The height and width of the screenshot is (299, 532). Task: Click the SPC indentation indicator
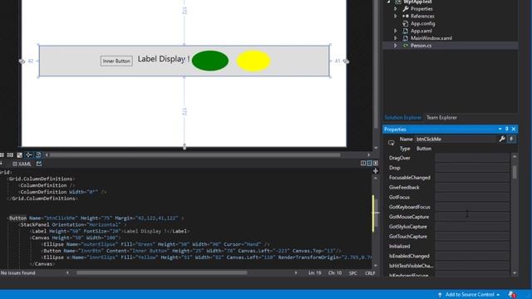pos(352,273)
